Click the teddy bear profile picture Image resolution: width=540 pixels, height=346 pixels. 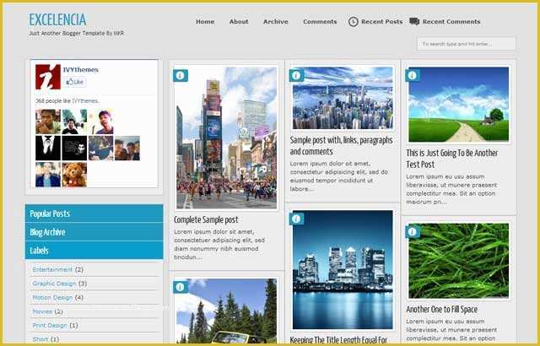coord(74,175)
